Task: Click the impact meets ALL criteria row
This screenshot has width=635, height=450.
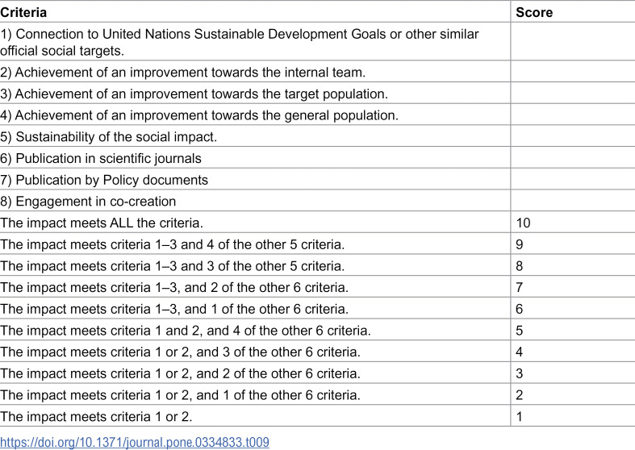Action: [318, 222]
